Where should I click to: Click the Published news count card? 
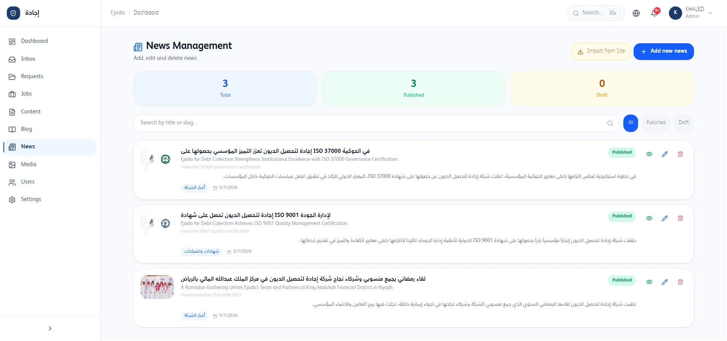(x=414, y=89)
